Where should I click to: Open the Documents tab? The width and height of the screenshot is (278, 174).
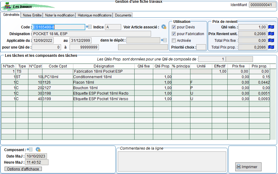coord(123,15)
